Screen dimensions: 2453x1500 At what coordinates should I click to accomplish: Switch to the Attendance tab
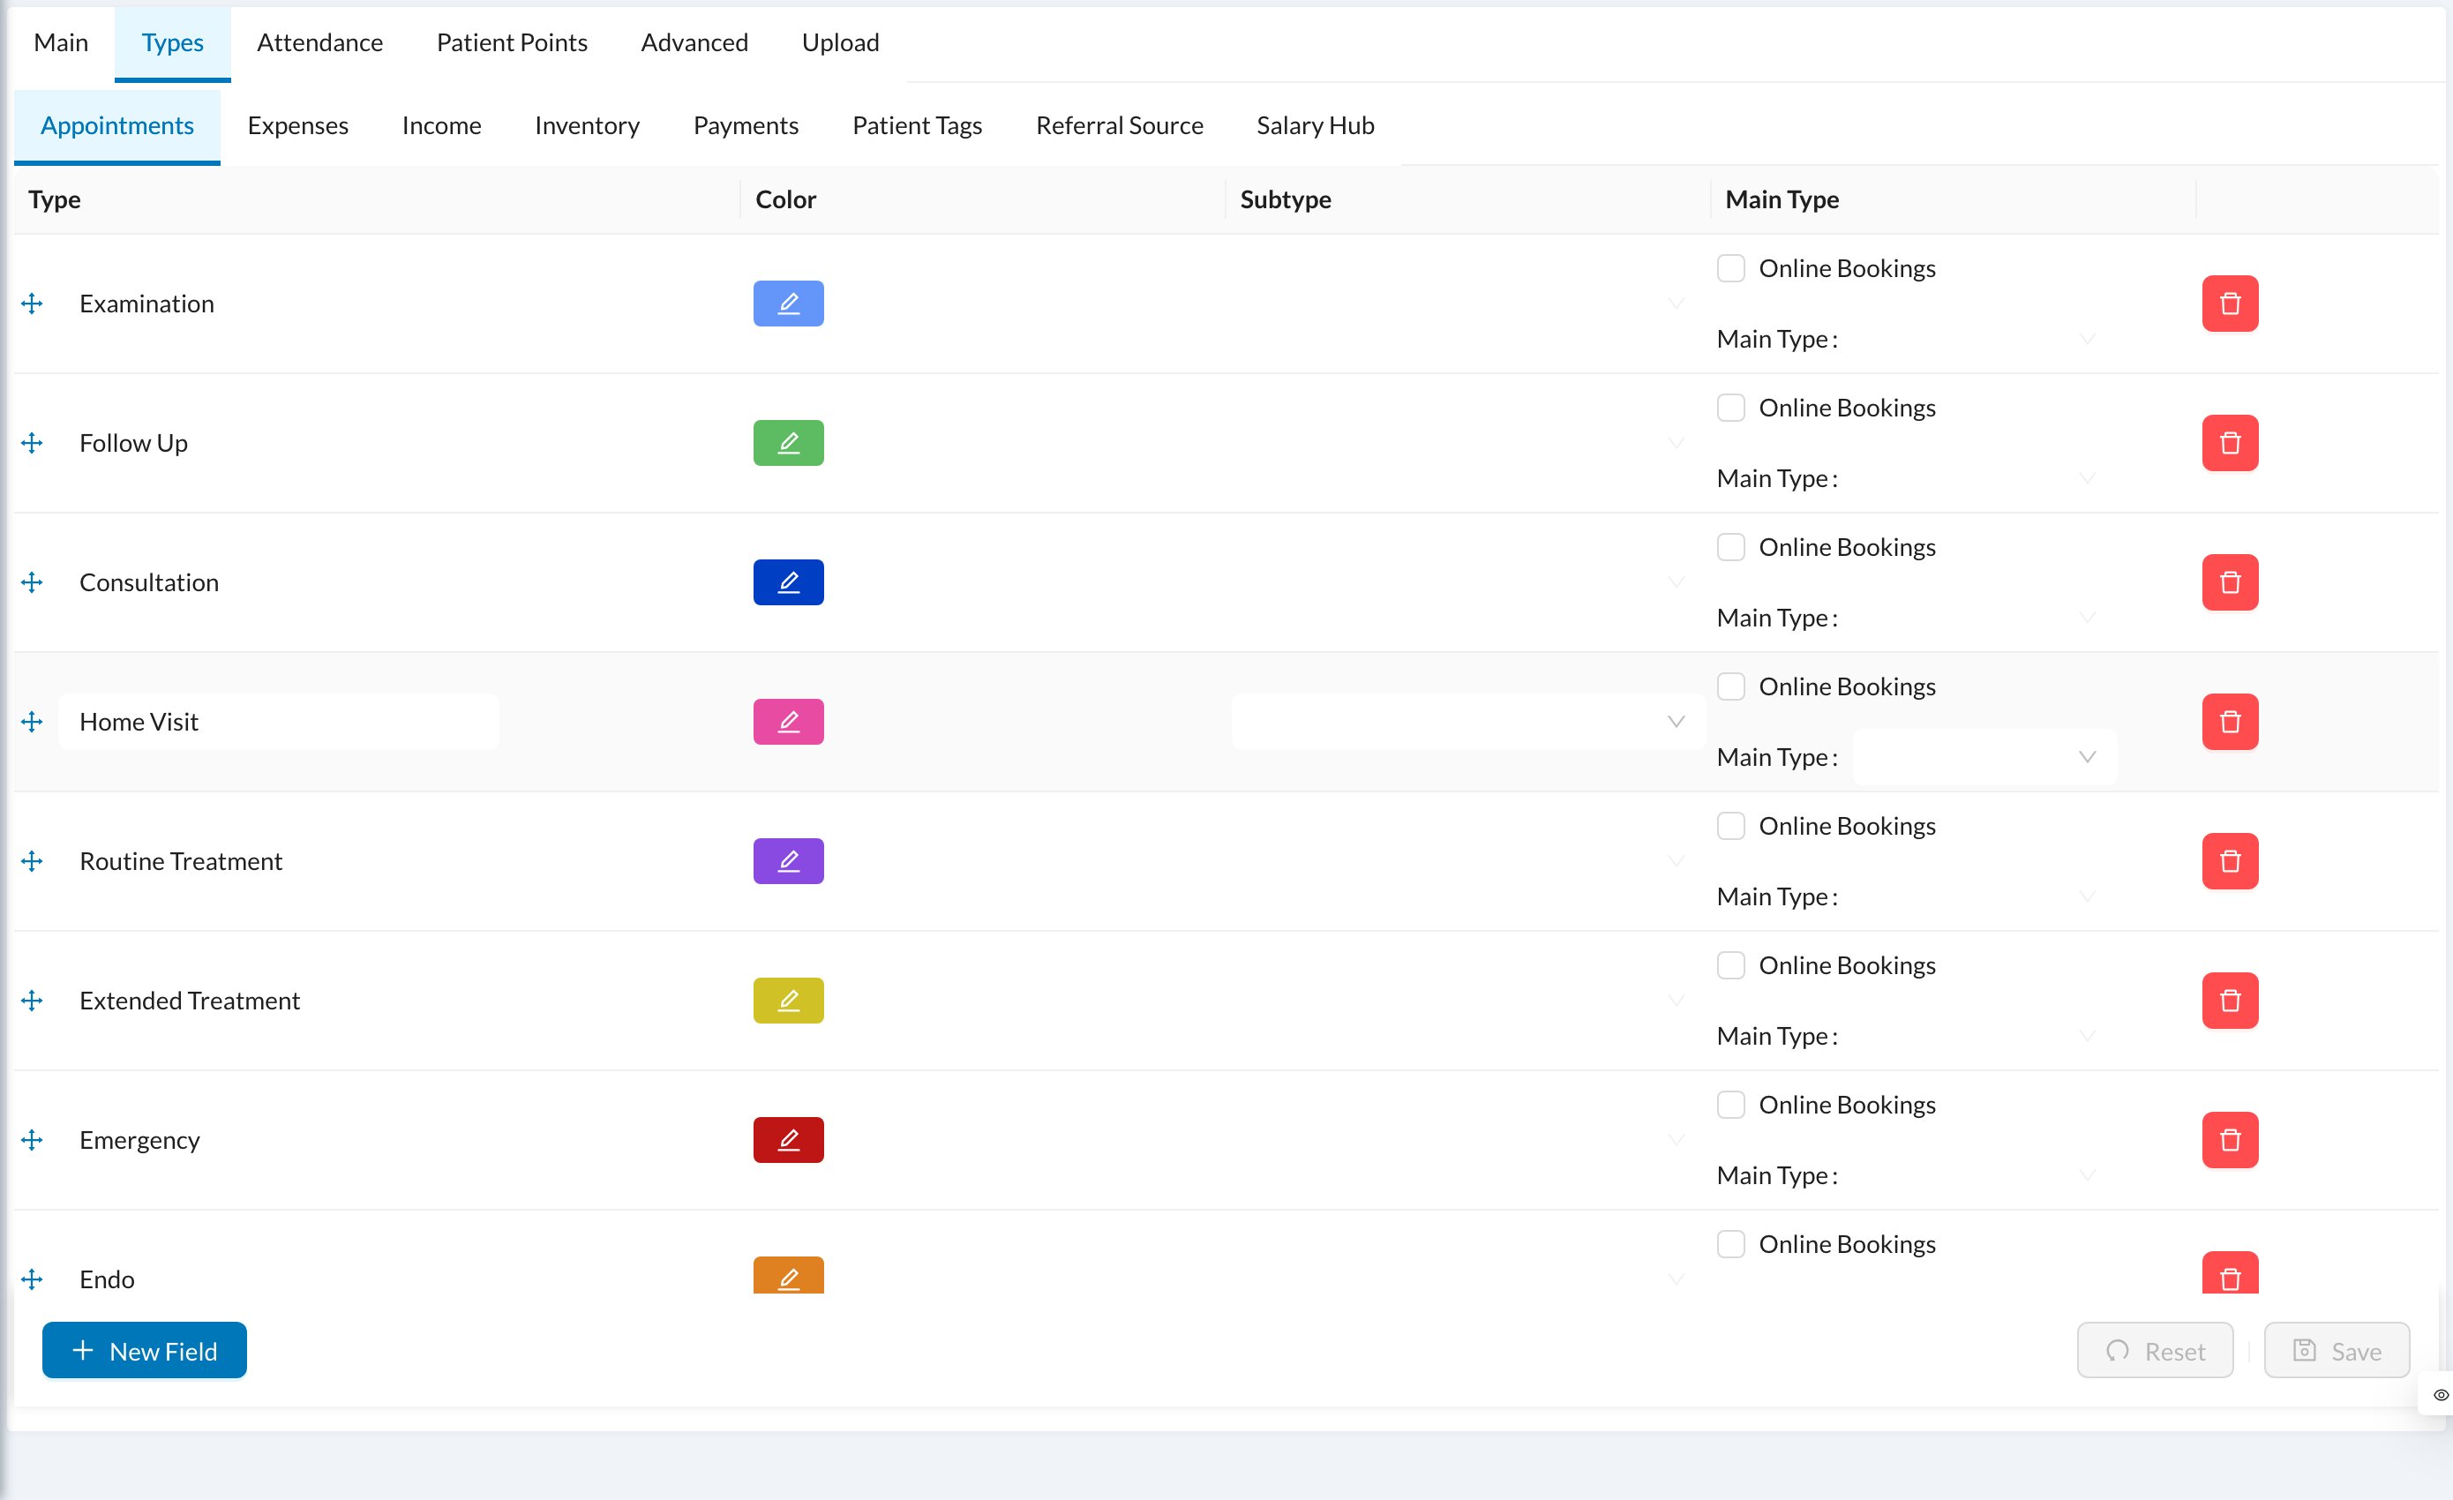pos(319,43)
